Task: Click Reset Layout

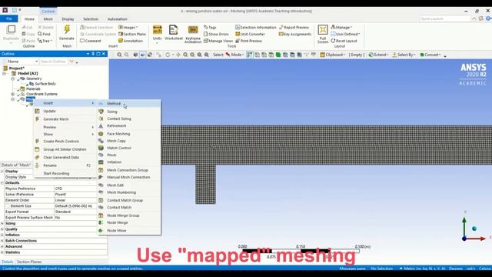Action: pyautogui.click(x=344, y=41)
